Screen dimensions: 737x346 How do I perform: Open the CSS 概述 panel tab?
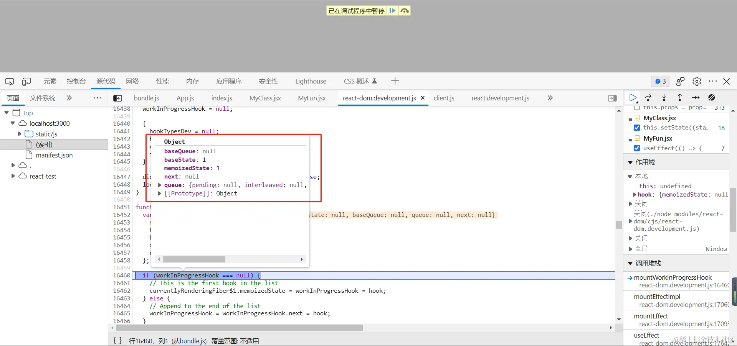(x=360, y=81)
